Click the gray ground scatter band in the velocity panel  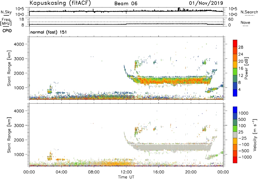coord(173,147)
